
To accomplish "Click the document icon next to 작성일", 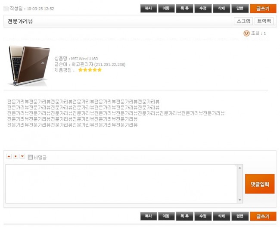I will 6,8.
